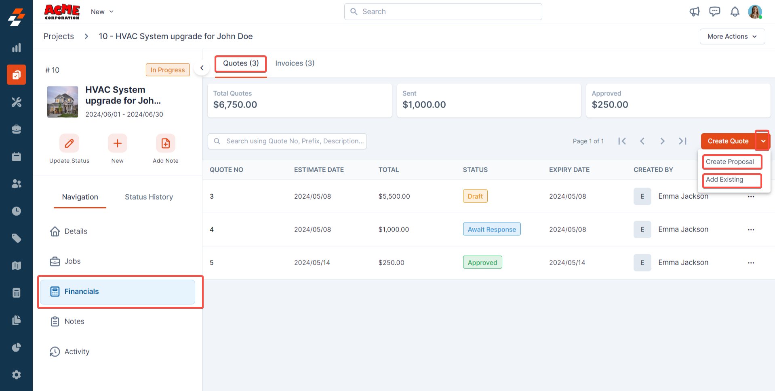Switch to the Status History tab
The width and height of the screenshot is (775, 391).
tap(149, 197)
